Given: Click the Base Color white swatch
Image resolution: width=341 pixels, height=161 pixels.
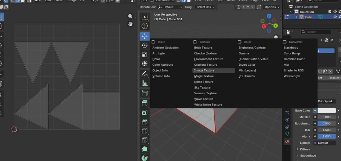Looking at the screenshot, I should [326, 111].
